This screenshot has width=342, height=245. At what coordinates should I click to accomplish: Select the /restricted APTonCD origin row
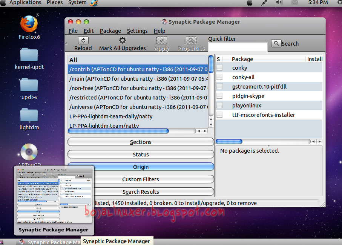point(138,97)
